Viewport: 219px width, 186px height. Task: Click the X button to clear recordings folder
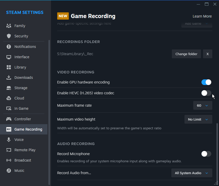[x=208, y=54]
